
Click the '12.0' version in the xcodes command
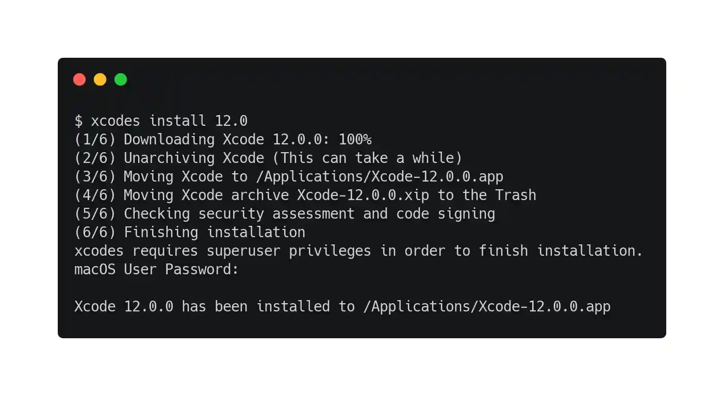pos(231,121)
